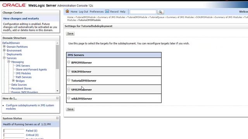Select the wlsbJMSServer radio button

(x=69, y=98)
